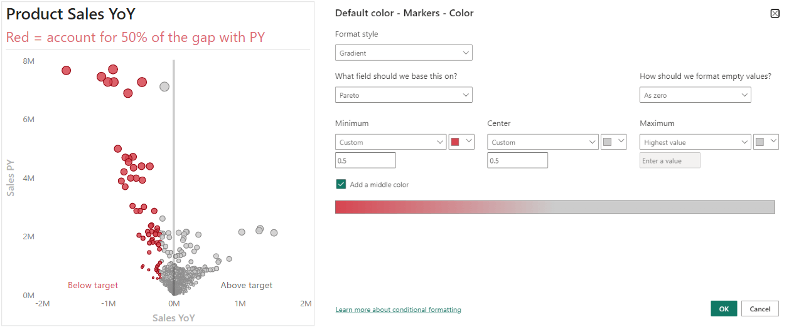Click the Center value input field
789x327 pixels.
[517, 160]
